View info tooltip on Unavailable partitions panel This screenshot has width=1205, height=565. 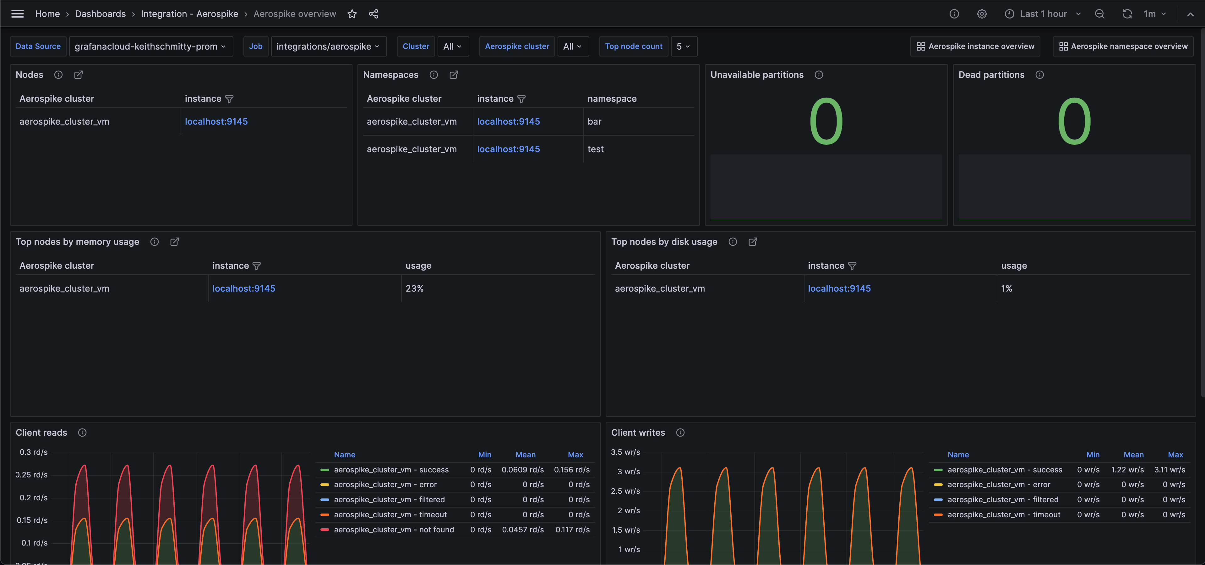pyautogui.click(x=819, y=74)
